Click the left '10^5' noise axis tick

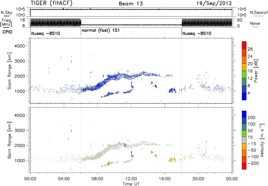20,9
